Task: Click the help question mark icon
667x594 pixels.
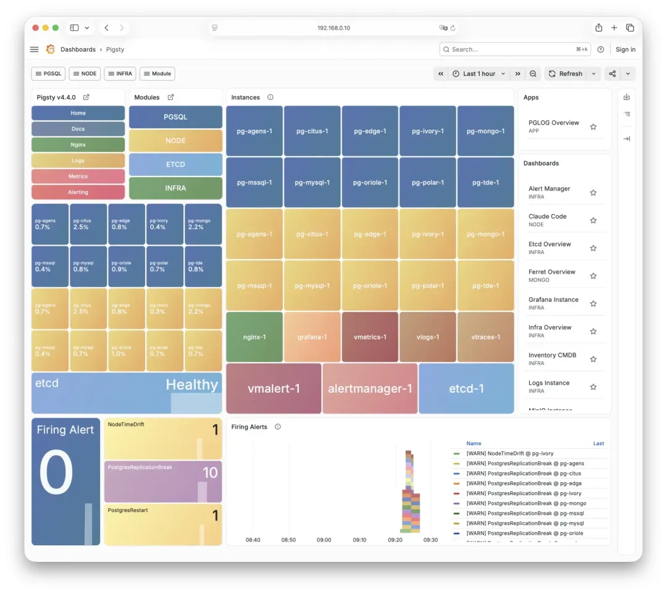Action: 601,49
